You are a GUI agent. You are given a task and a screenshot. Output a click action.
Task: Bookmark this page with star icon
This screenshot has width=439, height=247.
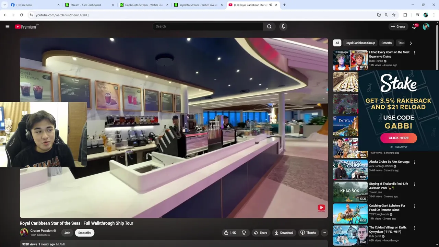[x=394, y=15]
